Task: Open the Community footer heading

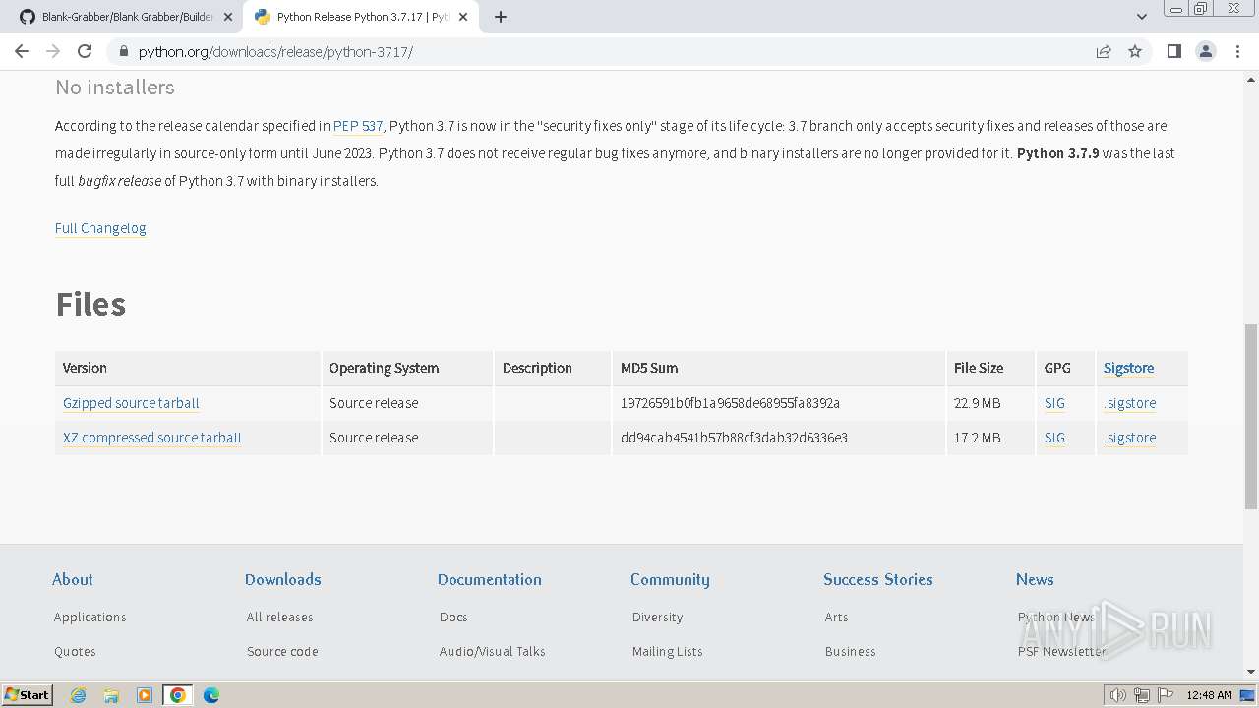Action: point(670,579)
